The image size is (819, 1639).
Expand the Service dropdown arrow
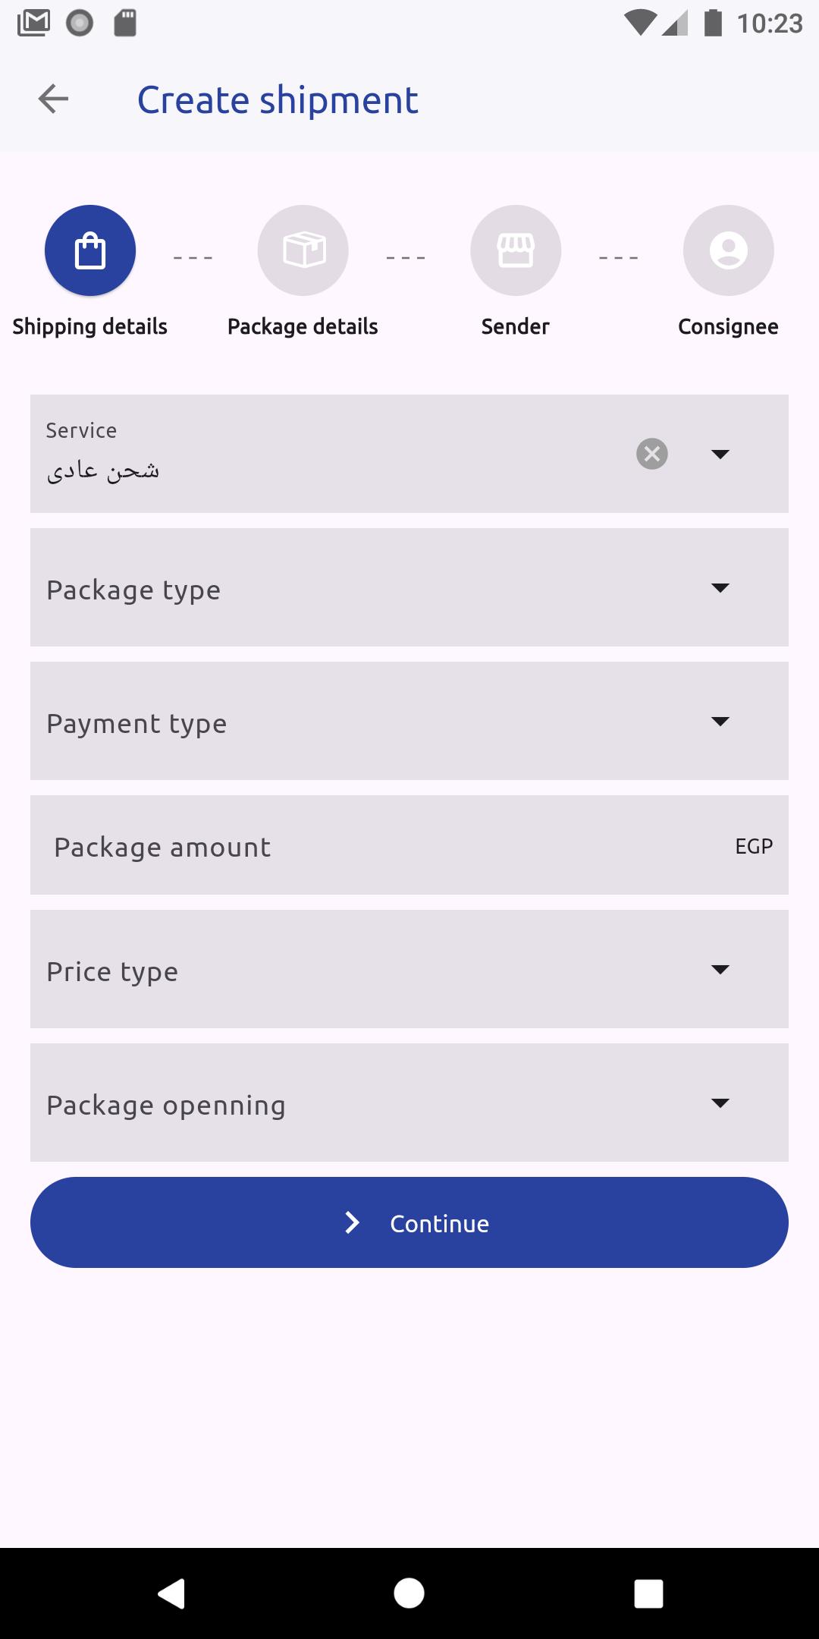point(720,454)
